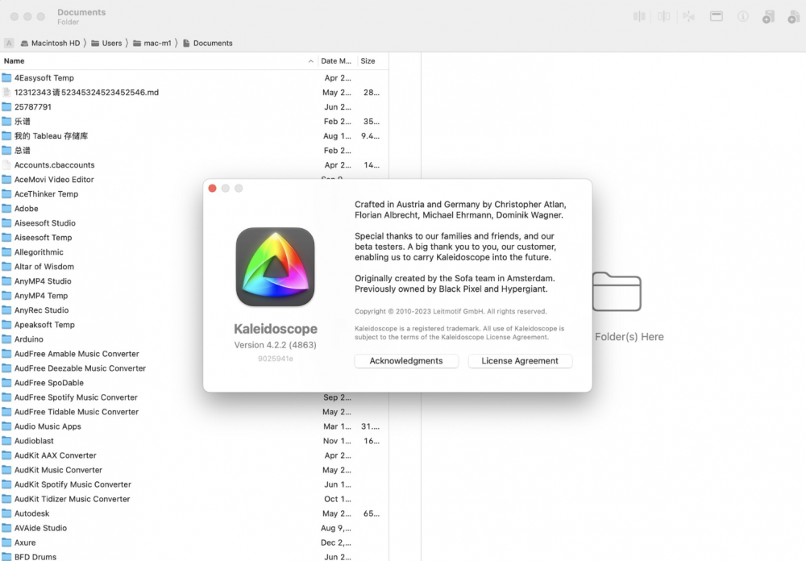Go to Users in the path bar
Image resolution: width=806 pixels, height=561 pixels.
(106, 44)
